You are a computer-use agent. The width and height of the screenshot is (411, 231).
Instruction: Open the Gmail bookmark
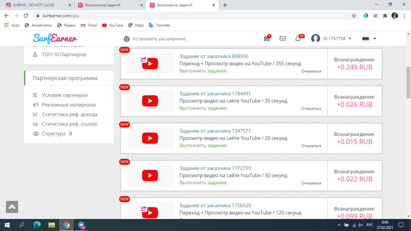click(x=89, y=25)
